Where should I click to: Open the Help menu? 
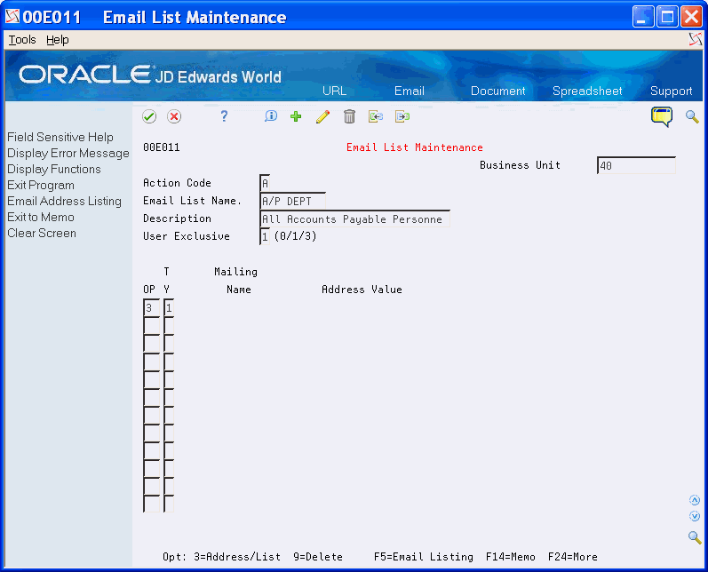(x=58, y=40)
